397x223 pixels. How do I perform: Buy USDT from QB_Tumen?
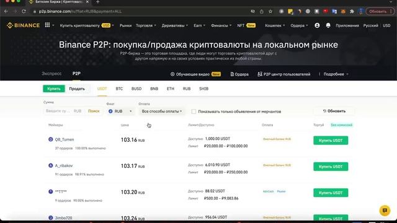pos(331,141)
